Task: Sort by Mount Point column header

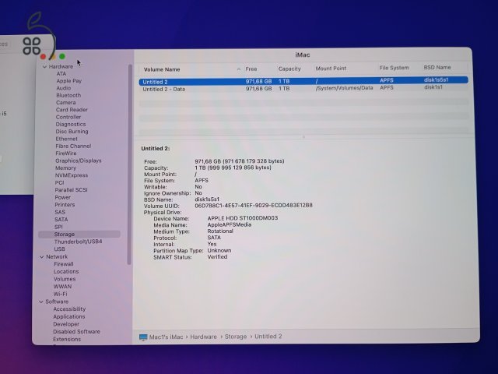Action: point(331,69)
